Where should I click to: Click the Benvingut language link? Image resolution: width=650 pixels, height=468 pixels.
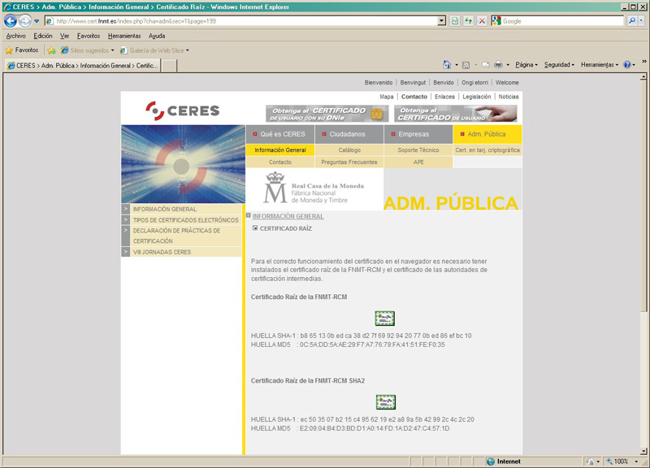point(413,83)
